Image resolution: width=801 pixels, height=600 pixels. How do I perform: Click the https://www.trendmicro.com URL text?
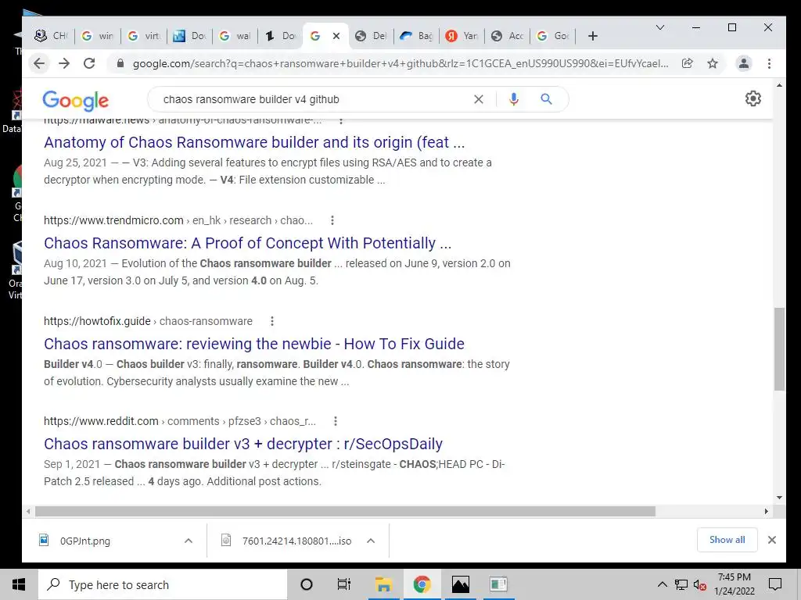pyautogui.click(x=113, y=220)
